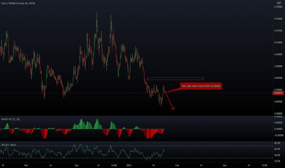This screenshot has width=285, height=168.
Task: Click the 14:00 label on the time axis
Action: (x=114, y=165)
